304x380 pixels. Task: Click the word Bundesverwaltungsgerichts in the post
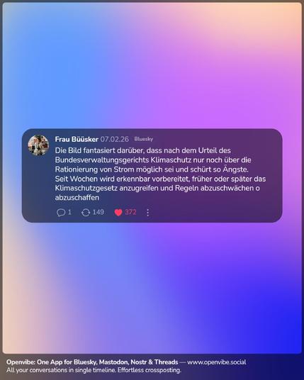coord(101,160)
